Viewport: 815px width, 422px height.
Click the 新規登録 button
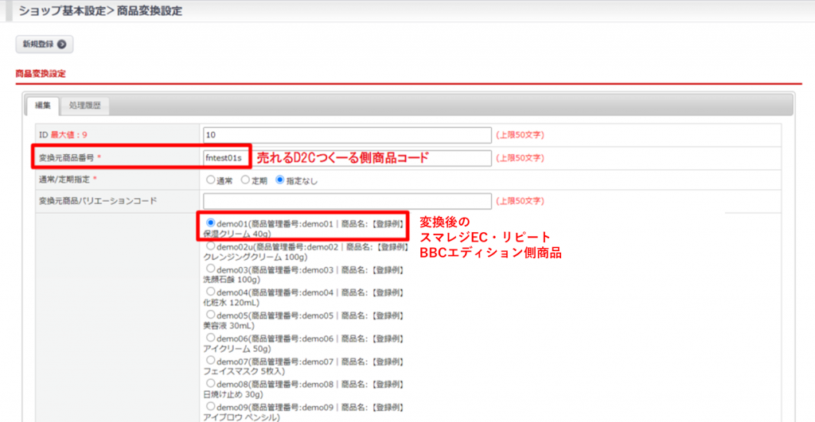pos(44,44)
